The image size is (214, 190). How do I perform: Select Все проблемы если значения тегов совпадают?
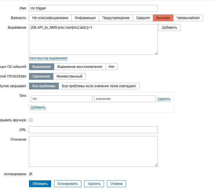(x=99, y=86)
